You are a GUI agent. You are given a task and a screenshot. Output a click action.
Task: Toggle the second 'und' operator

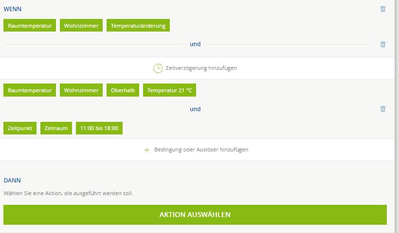tap(195, 109)
